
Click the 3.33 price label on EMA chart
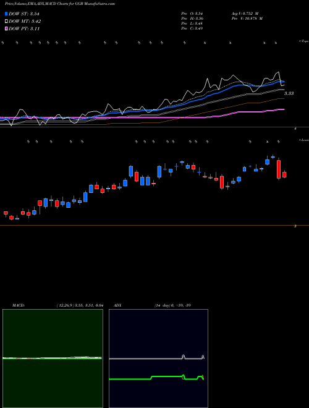tap(289, 93)
